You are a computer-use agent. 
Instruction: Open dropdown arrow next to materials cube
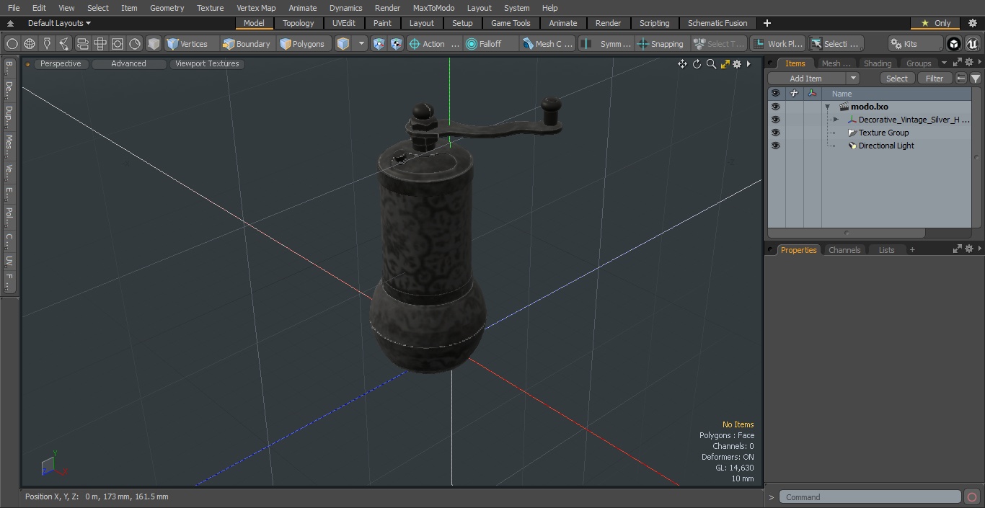[x=362, y=44]
